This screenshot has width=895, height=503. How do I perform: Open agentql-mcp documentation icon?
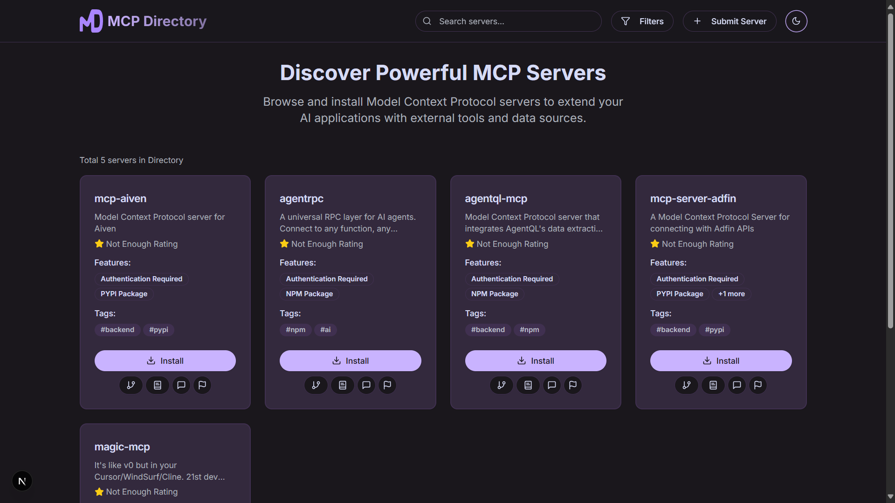click(528, 385)
